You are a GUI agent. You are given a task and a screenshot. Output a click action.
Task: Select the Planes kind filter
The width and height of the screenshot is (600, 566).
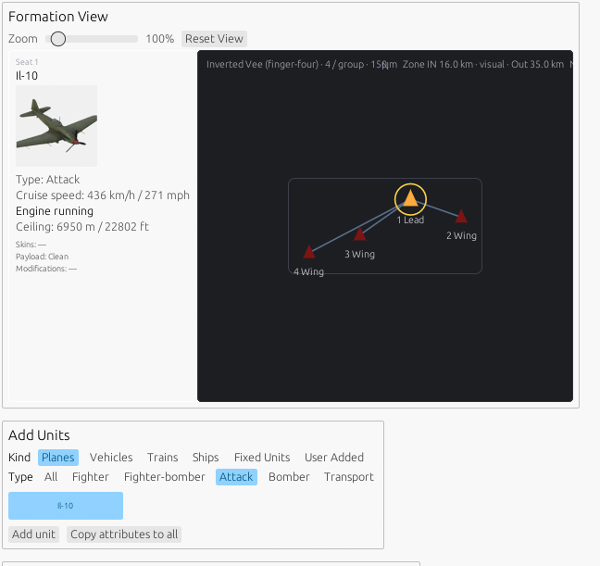tap(58, 458)
